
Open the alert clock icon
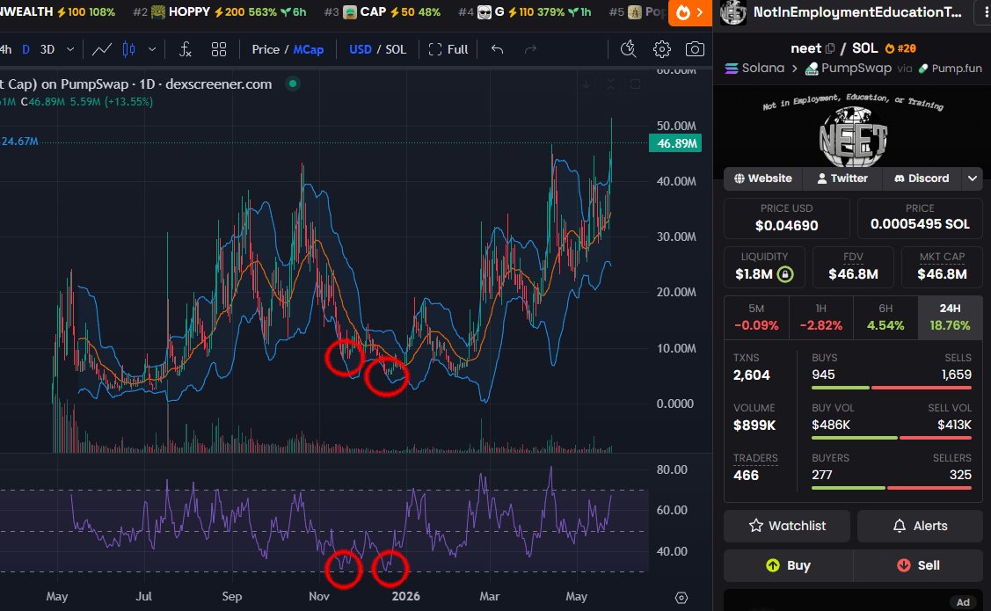click(x=628, y=49)
